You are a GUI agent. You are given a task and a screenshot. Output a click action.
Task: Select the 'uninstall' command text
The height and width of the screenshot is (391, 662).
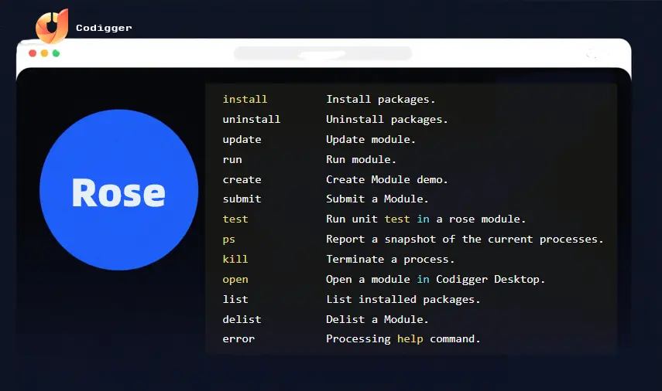251,120
